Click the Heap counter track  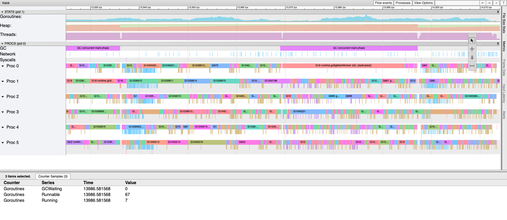click(283, 27)
